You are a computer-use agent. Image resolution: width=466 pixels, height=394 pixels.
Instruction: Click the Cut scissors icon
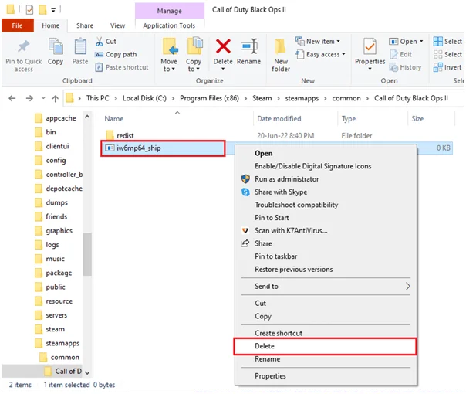[99, 42]
